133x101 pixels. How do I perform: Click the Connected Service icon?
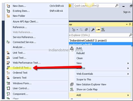pos(8,42)
